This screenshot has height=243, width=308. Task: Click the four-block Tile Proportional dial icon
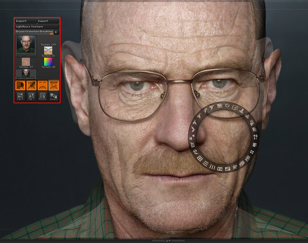[255, 137]
